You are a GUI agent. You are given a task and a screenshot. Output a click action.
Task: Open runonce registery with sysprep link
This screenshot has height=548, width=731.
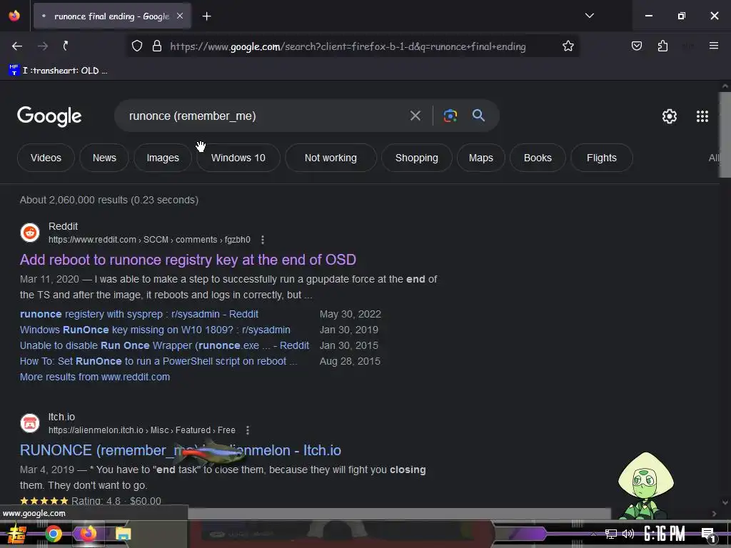coord(139,314)
